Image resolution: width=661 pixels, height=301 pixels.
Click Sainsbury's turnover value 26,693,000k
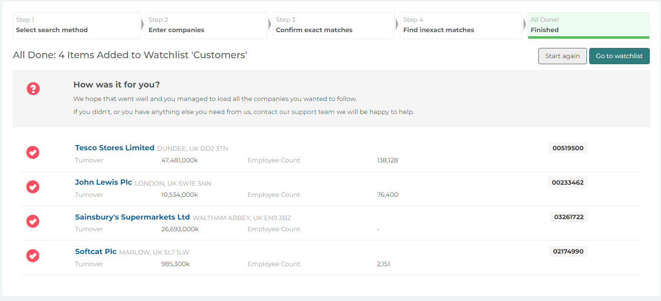[180, 229]
